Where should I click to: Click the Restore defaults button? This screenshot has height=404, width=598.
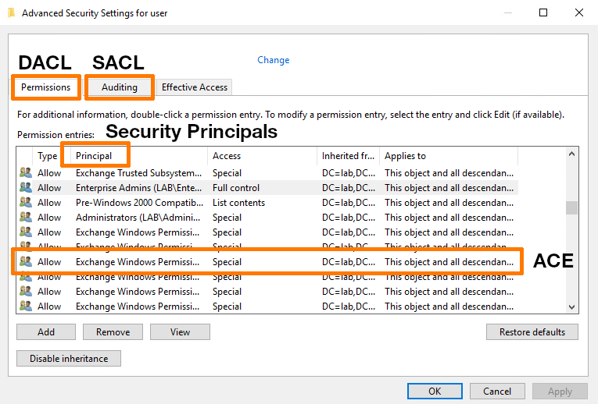[532, 332]
